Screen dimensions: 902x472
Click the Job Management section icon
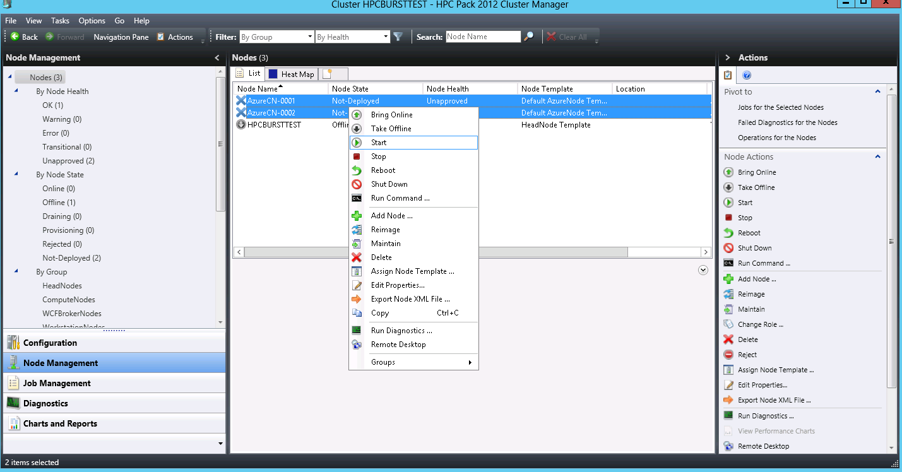click(13, 383)
